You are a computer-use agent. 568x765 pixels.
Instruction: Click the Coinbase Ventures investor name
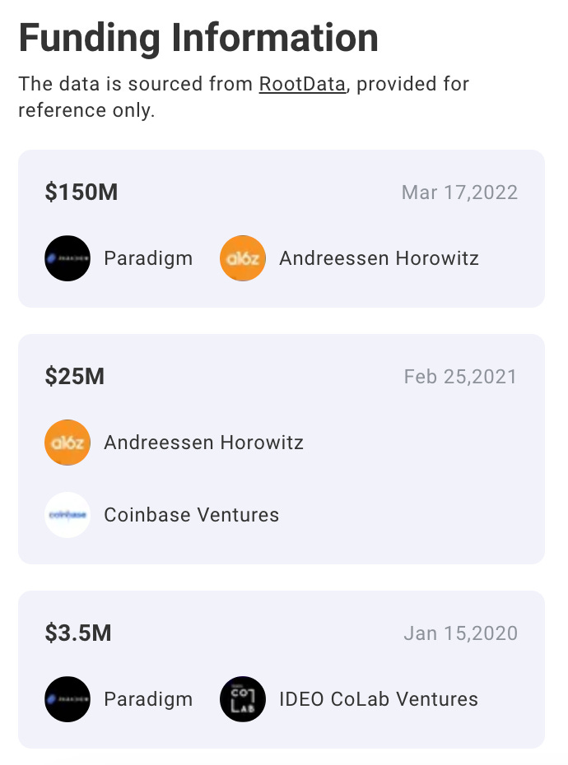pos(191,515)
